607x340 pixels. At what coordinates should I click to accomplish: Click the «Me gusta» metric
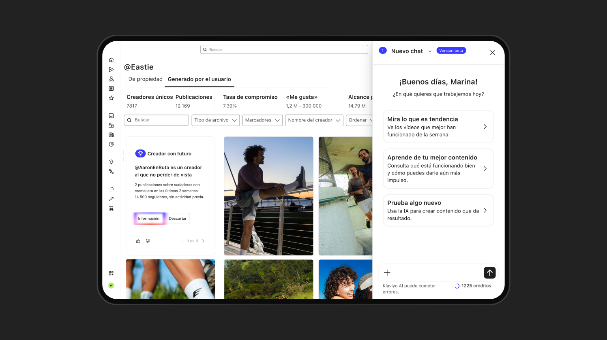click(x=304, y=101)
